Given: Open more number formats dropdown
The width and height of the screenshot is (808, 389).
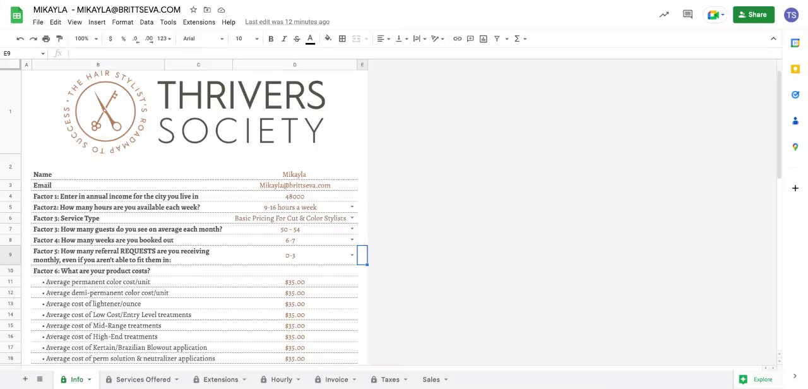Looking at the screenshot, I should [x=165, y=39].
